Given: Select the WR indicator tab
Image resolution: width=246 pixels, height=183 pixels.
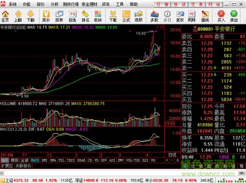Looking at the screenshot, I should tap(153, 160).
